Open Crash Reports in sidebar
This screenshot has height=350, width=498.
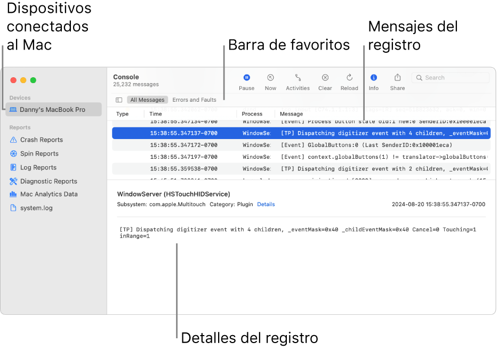pos(42,140)
